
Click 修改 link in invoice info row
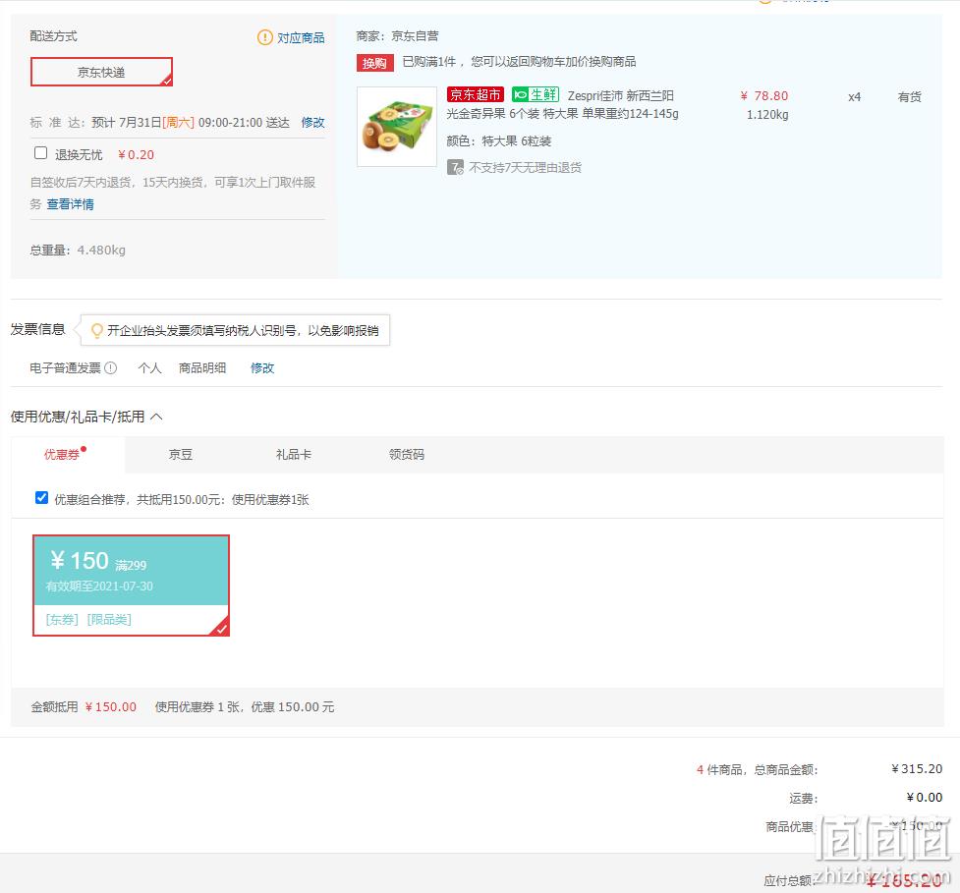[x=262, y=367]
